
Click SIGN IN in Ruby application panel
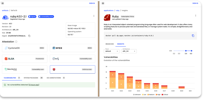pos(195,3)
